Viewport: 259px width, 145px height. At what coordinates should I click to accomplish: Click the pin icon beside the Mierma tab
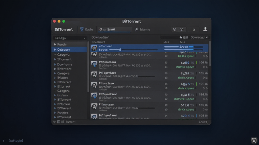(136, 29)
